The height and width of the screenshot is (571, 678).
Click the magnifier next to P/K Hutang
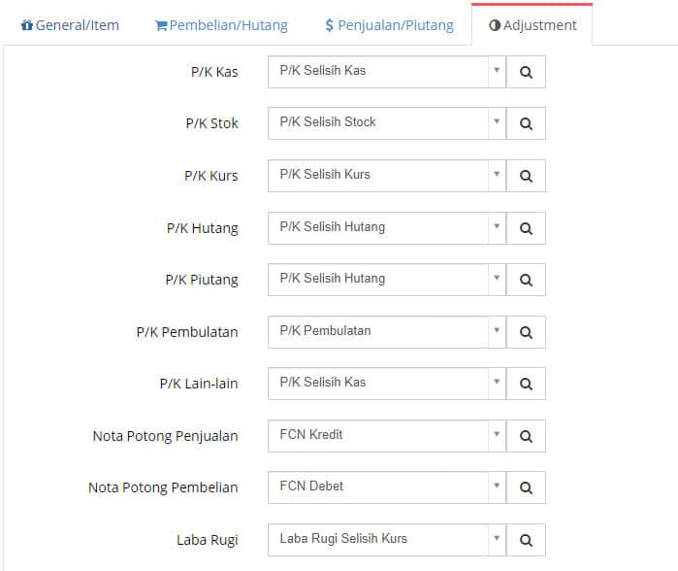526,228
